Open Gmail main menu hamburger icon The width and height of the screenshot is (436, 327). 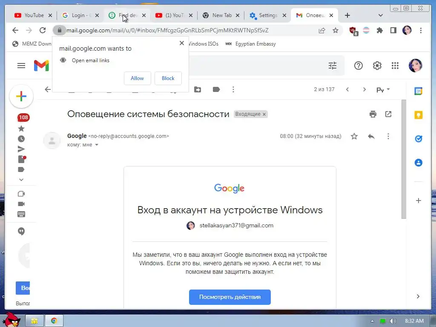click(x=21, y=66)
